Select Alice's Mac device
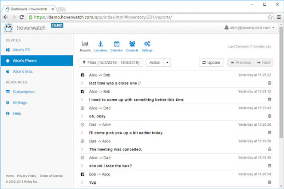The width and height of the screenshot is (284, 189). click(x=37, y=72)
